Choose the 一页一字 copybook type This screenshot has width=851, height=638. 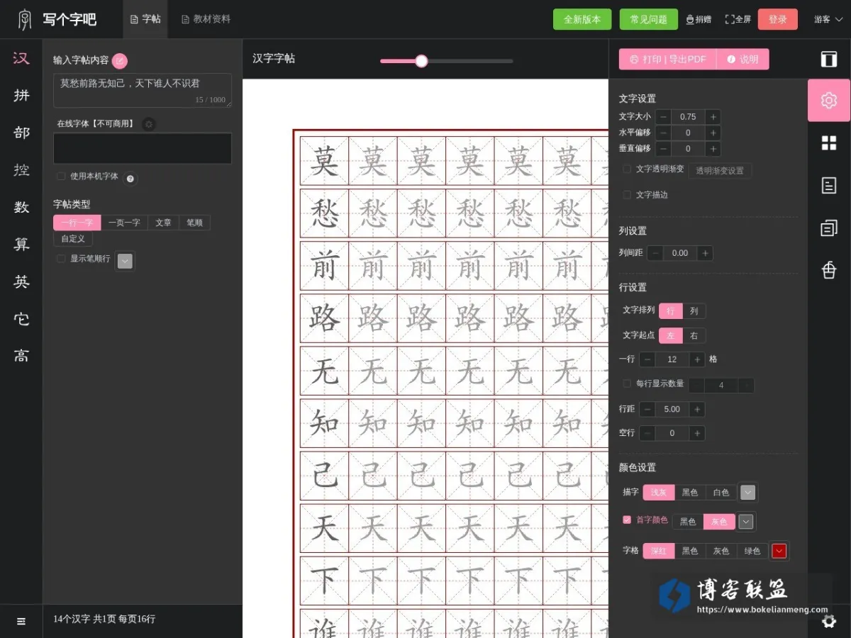(x=124, y=223)
